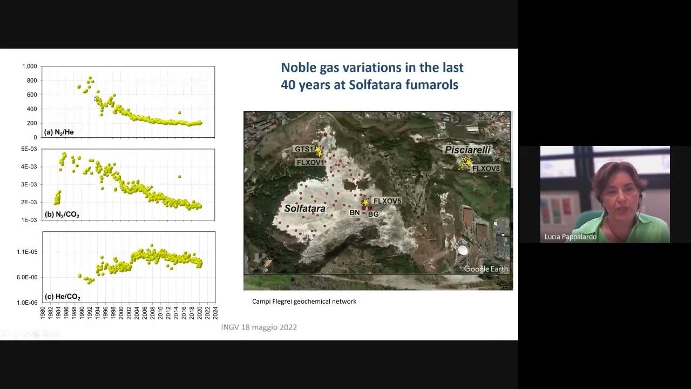This screenshot has width=691, height=389.
Task: Click the '5E-03' y-axis value
Action: point(29,149)
